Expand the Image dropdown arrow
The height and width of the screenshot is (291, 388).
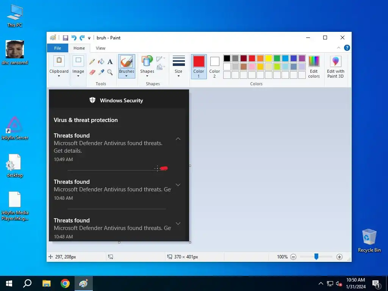pyautogui.click(x=78, y=76)
